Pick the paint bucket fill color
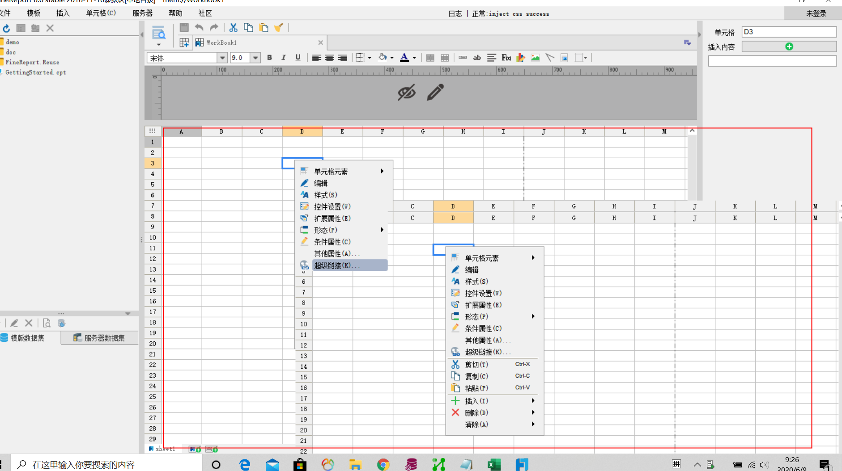Screen dimensions: 842x471 [383, 57]
